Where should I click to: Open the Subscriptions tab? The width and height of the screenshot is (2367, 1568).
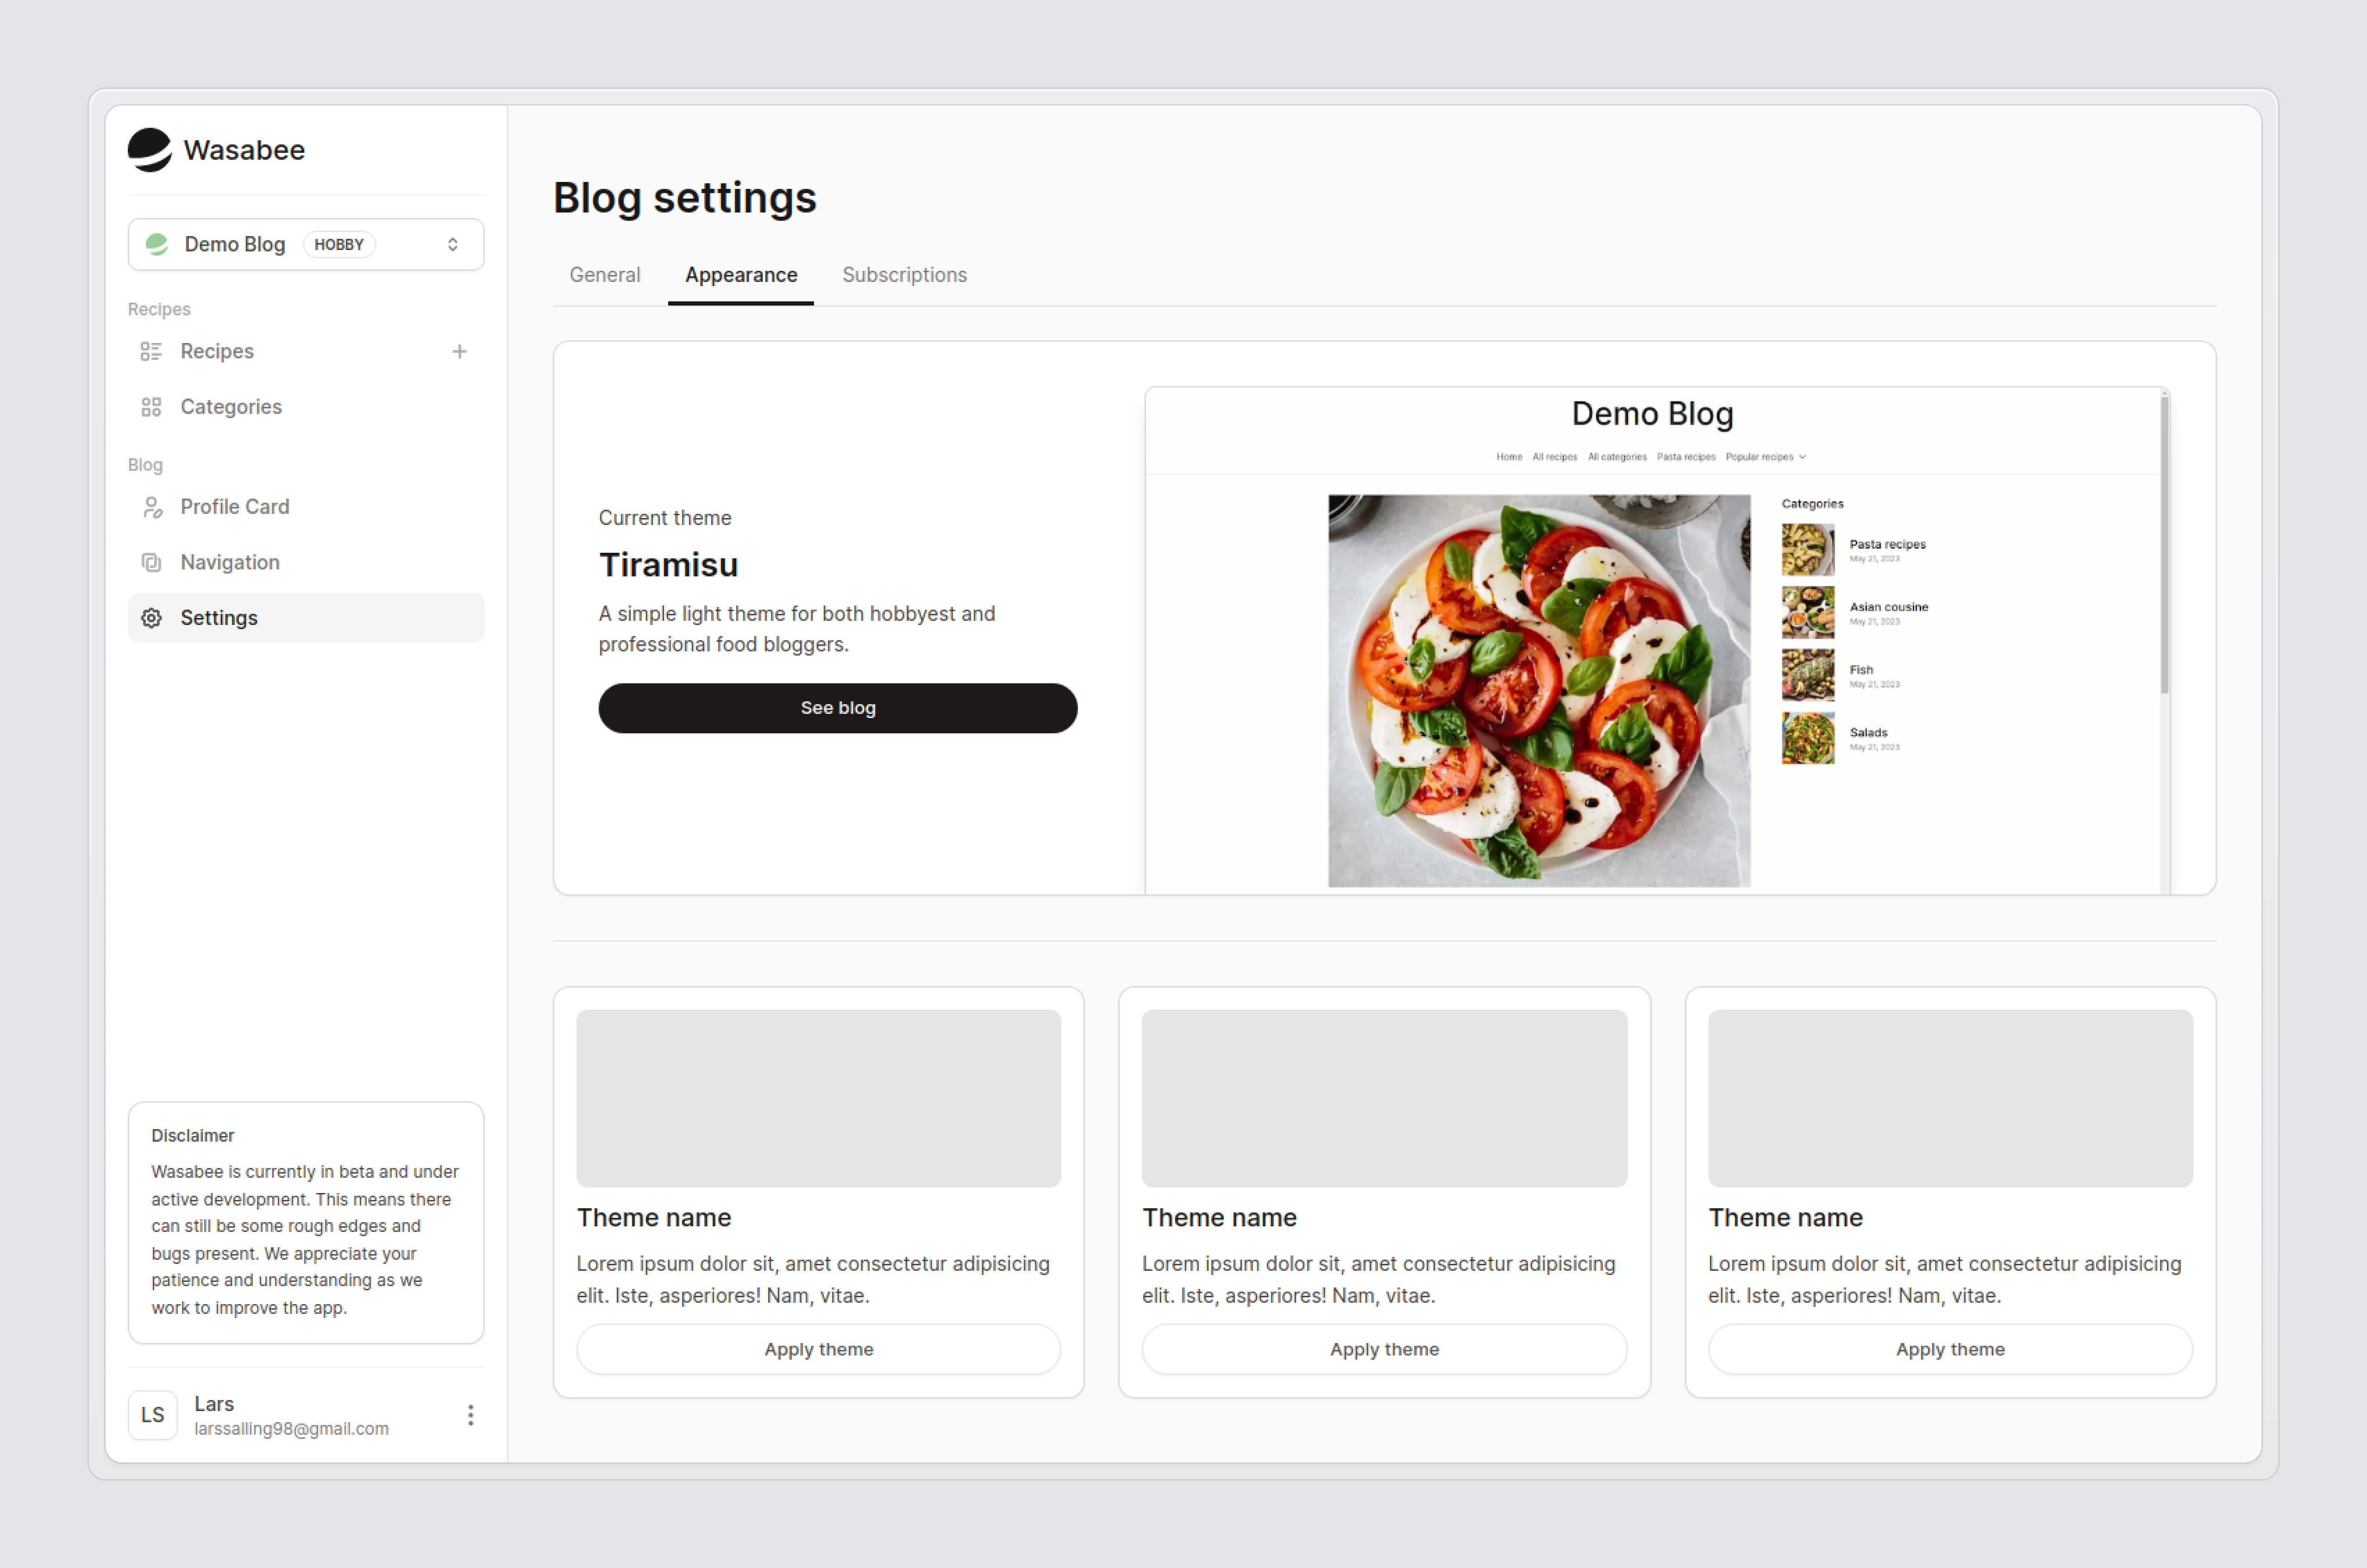904,274
